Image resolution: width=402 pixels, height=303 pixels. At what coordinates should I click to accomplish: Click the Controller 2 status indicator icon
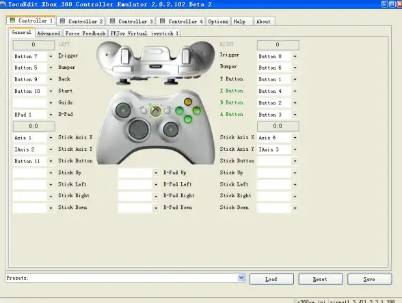tap(62, 21)
